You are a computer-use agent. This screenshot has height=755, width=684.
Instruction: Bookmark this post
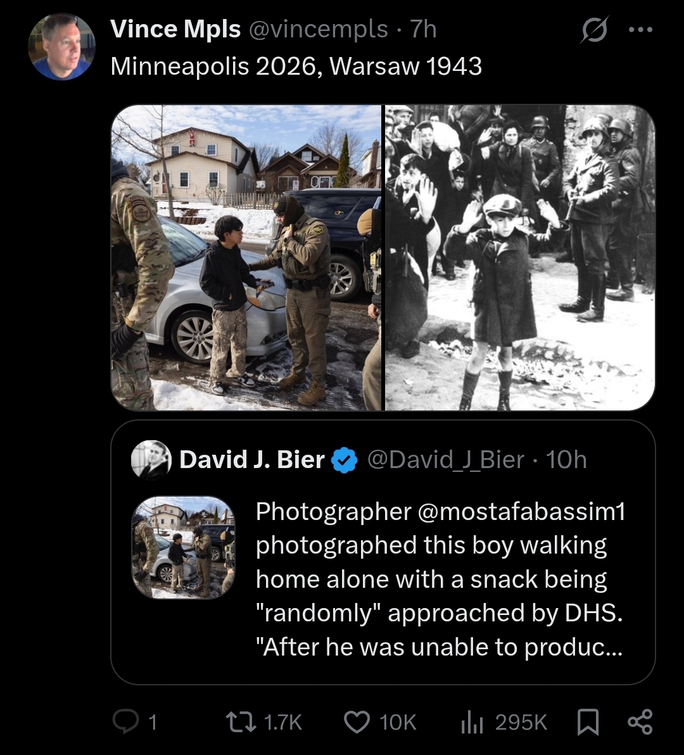[588, 722]
